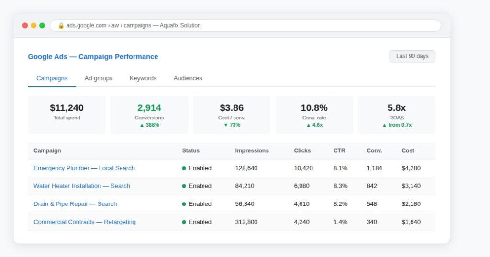
Task: Click green status dot for Water Heater Installation
Action: point(184,186)
